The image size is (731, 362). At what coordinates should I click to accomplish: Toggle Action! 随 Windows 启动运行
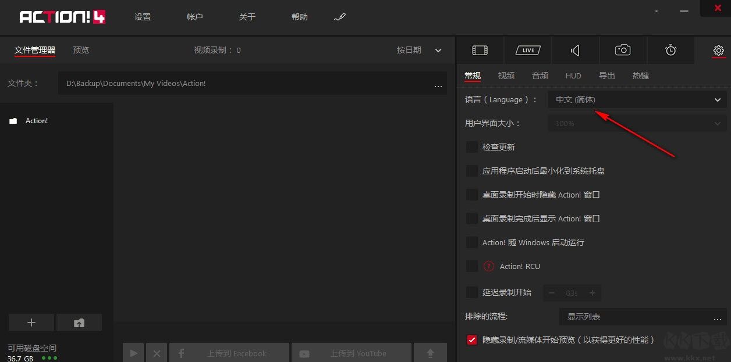pyautogui.click(x=471, y=242)
